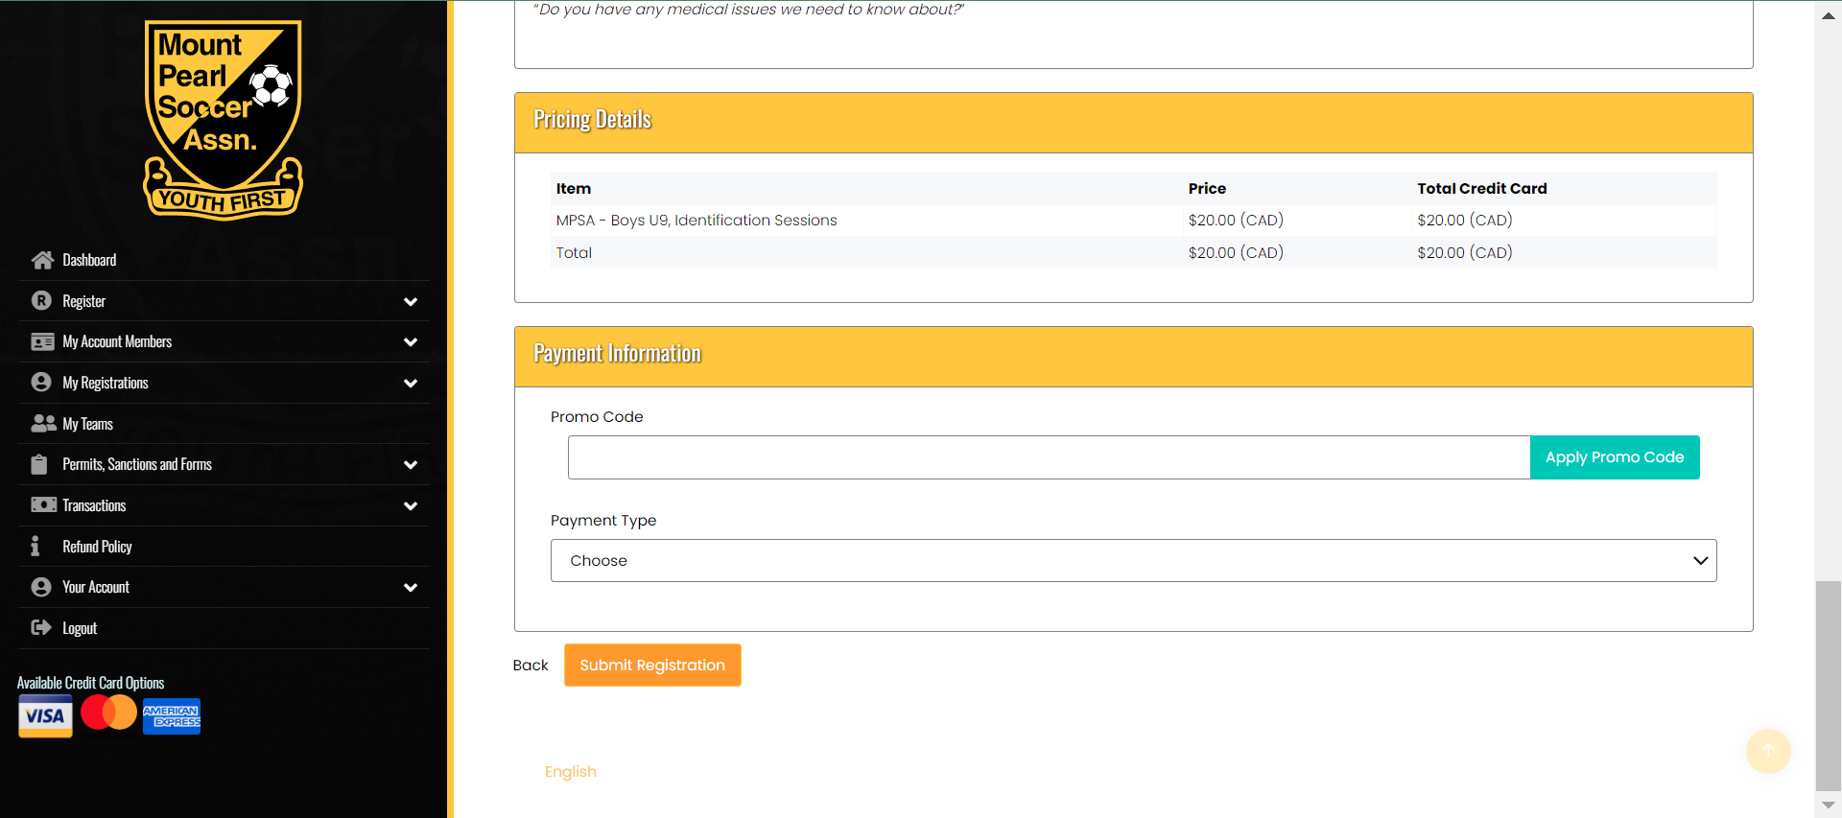Click the Dashboard home icon

(x=42, y=260)
